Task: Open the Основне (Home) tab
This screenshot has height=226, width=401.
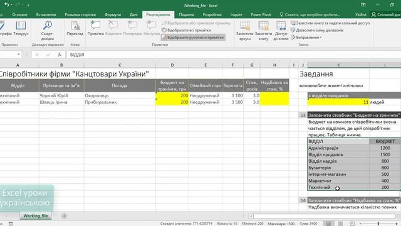Action: 19,14
